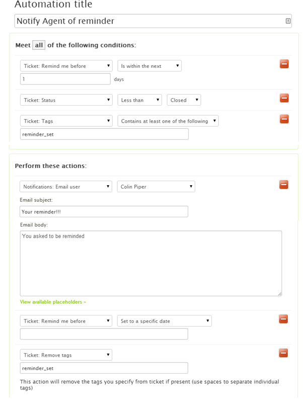Expand the "Contains at least one of the following" dropdown
The height and width of the screenshot is (404, 303).
168,121
